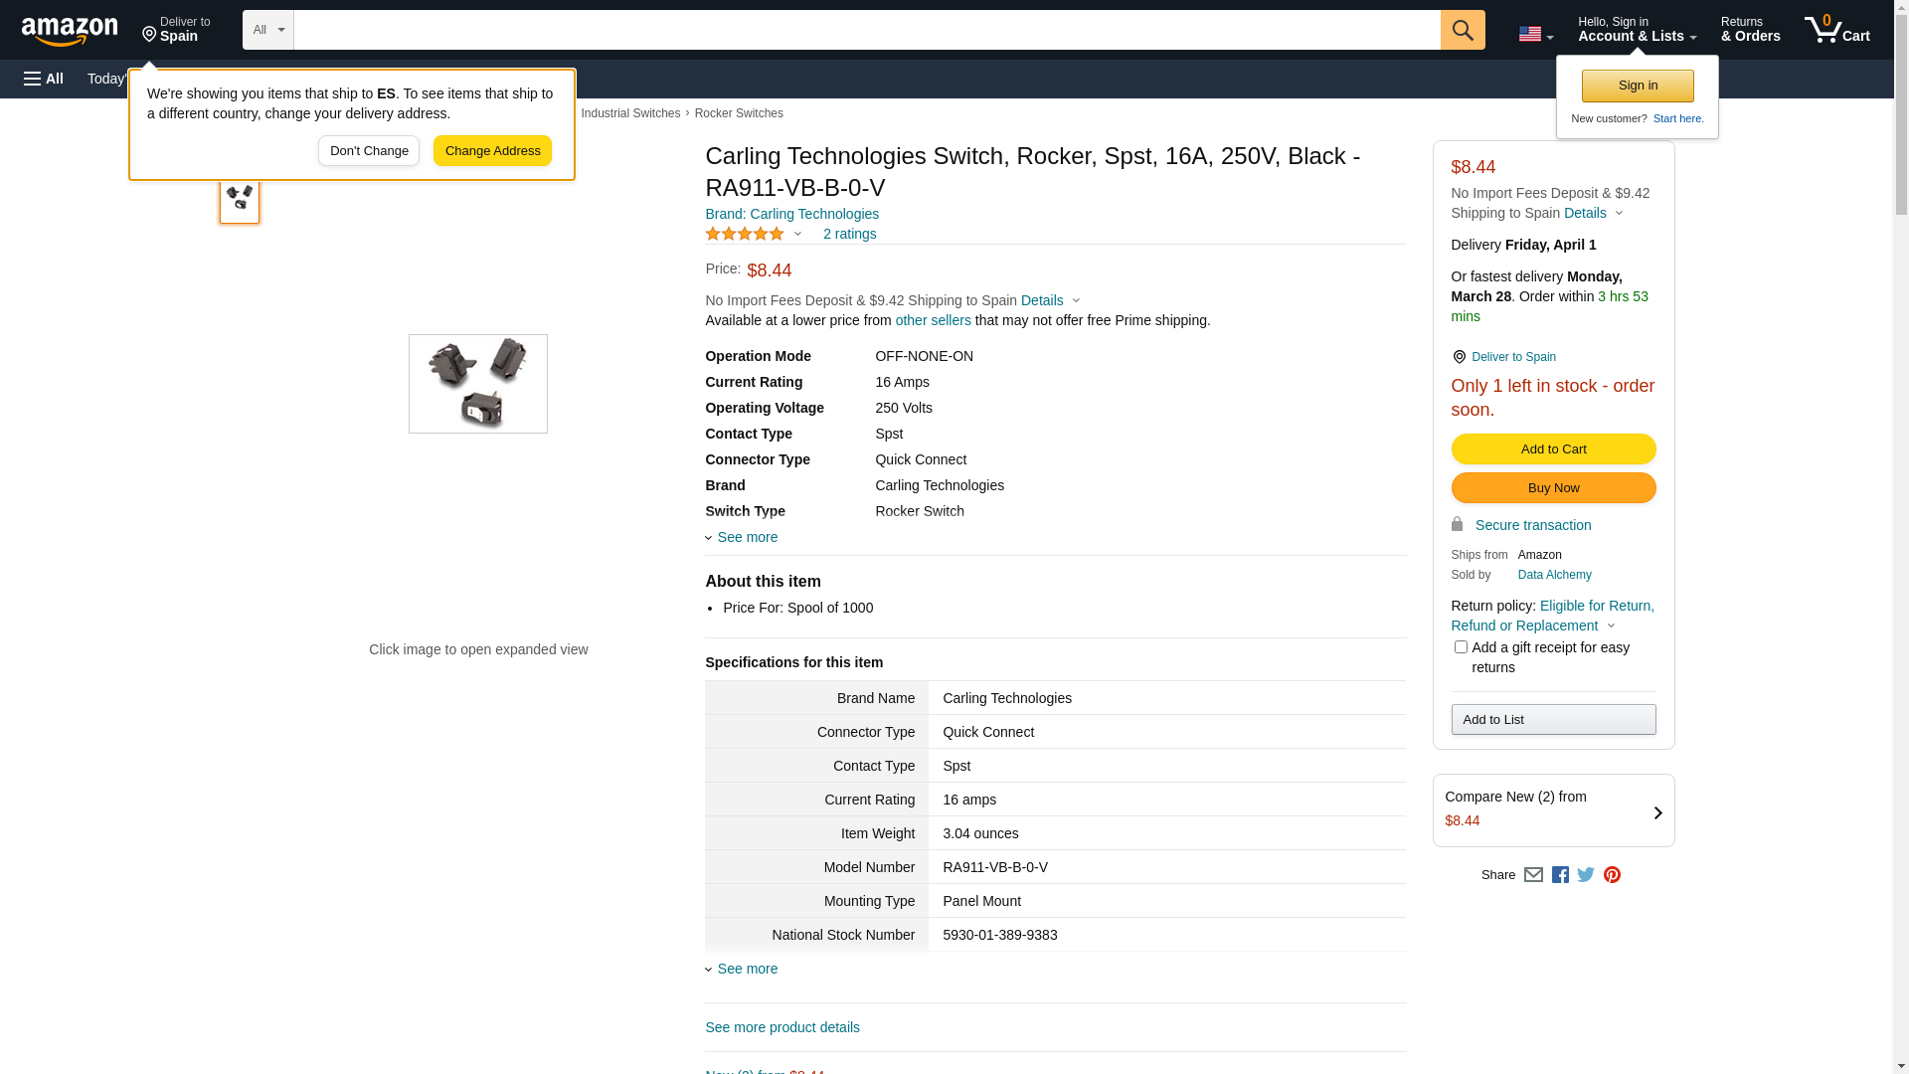Viewport: 1909px width, 1074px height.
Task: Open the All search category dropdown
Action: pos(267,30)
